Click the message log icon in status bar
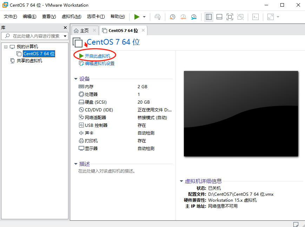The image size is (305, 227). pos(296,224)
